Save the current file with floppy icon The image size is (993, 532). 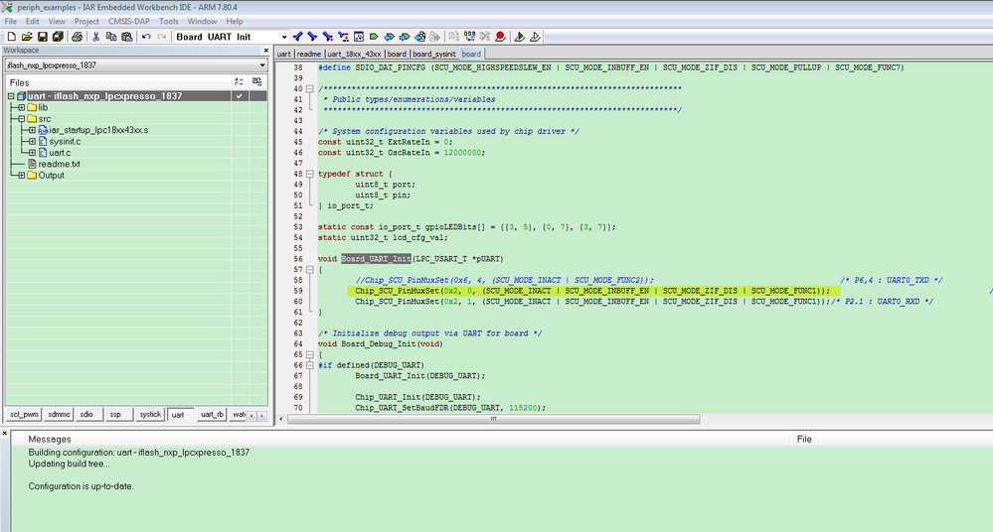pos(43,37)
